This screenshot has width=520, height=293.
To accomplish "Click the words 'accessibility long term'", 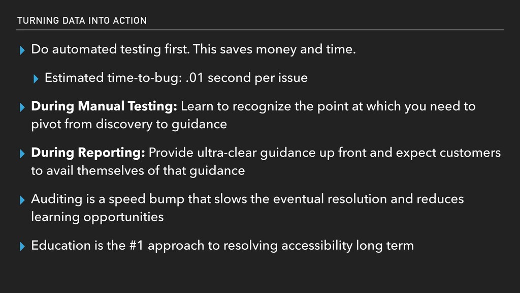I will 347,246.
